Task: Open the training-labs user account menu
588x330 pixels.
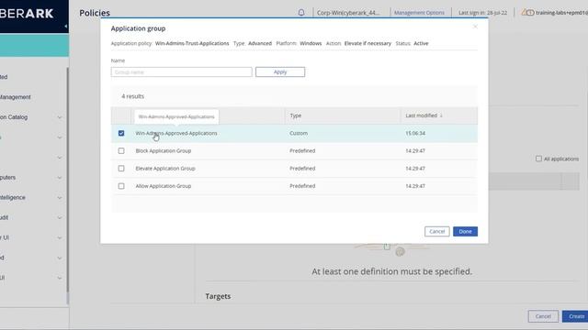Action: click(561, 13)
